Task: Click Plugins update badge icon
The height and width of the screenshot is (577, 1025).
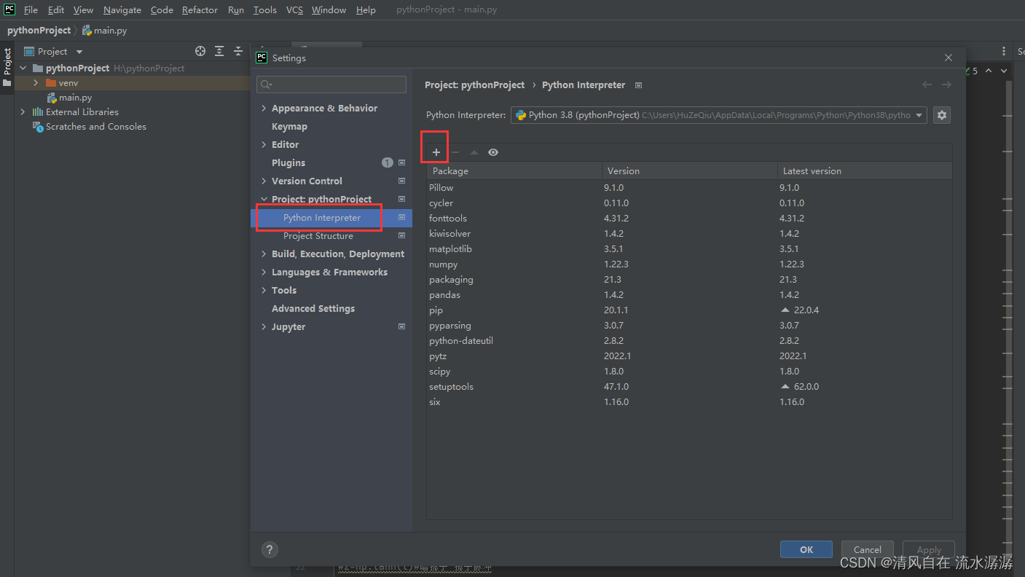Action: [388, 162]
